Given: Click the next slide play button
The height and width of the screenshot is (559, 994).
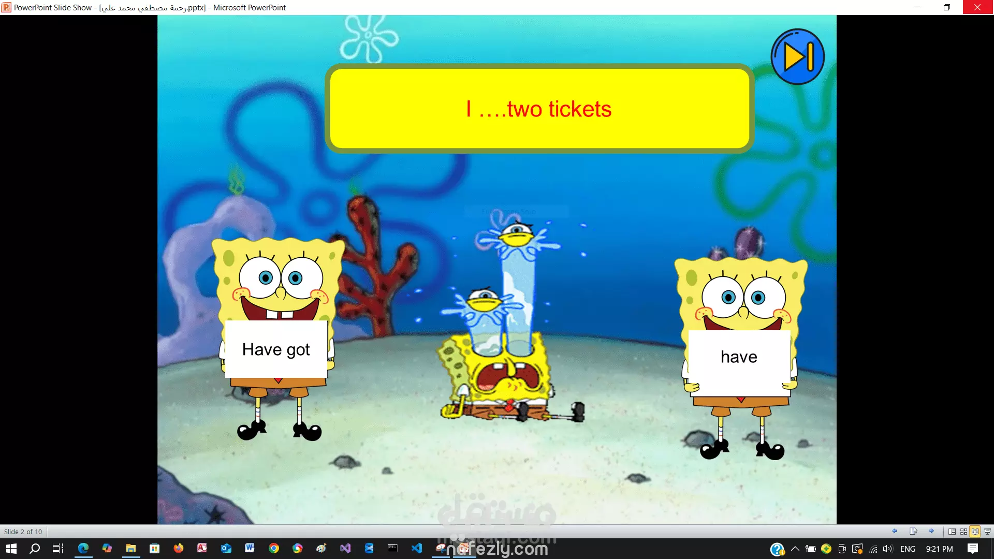Looking at the screenshot, I should pyautogui.click(x=797, y=56).
